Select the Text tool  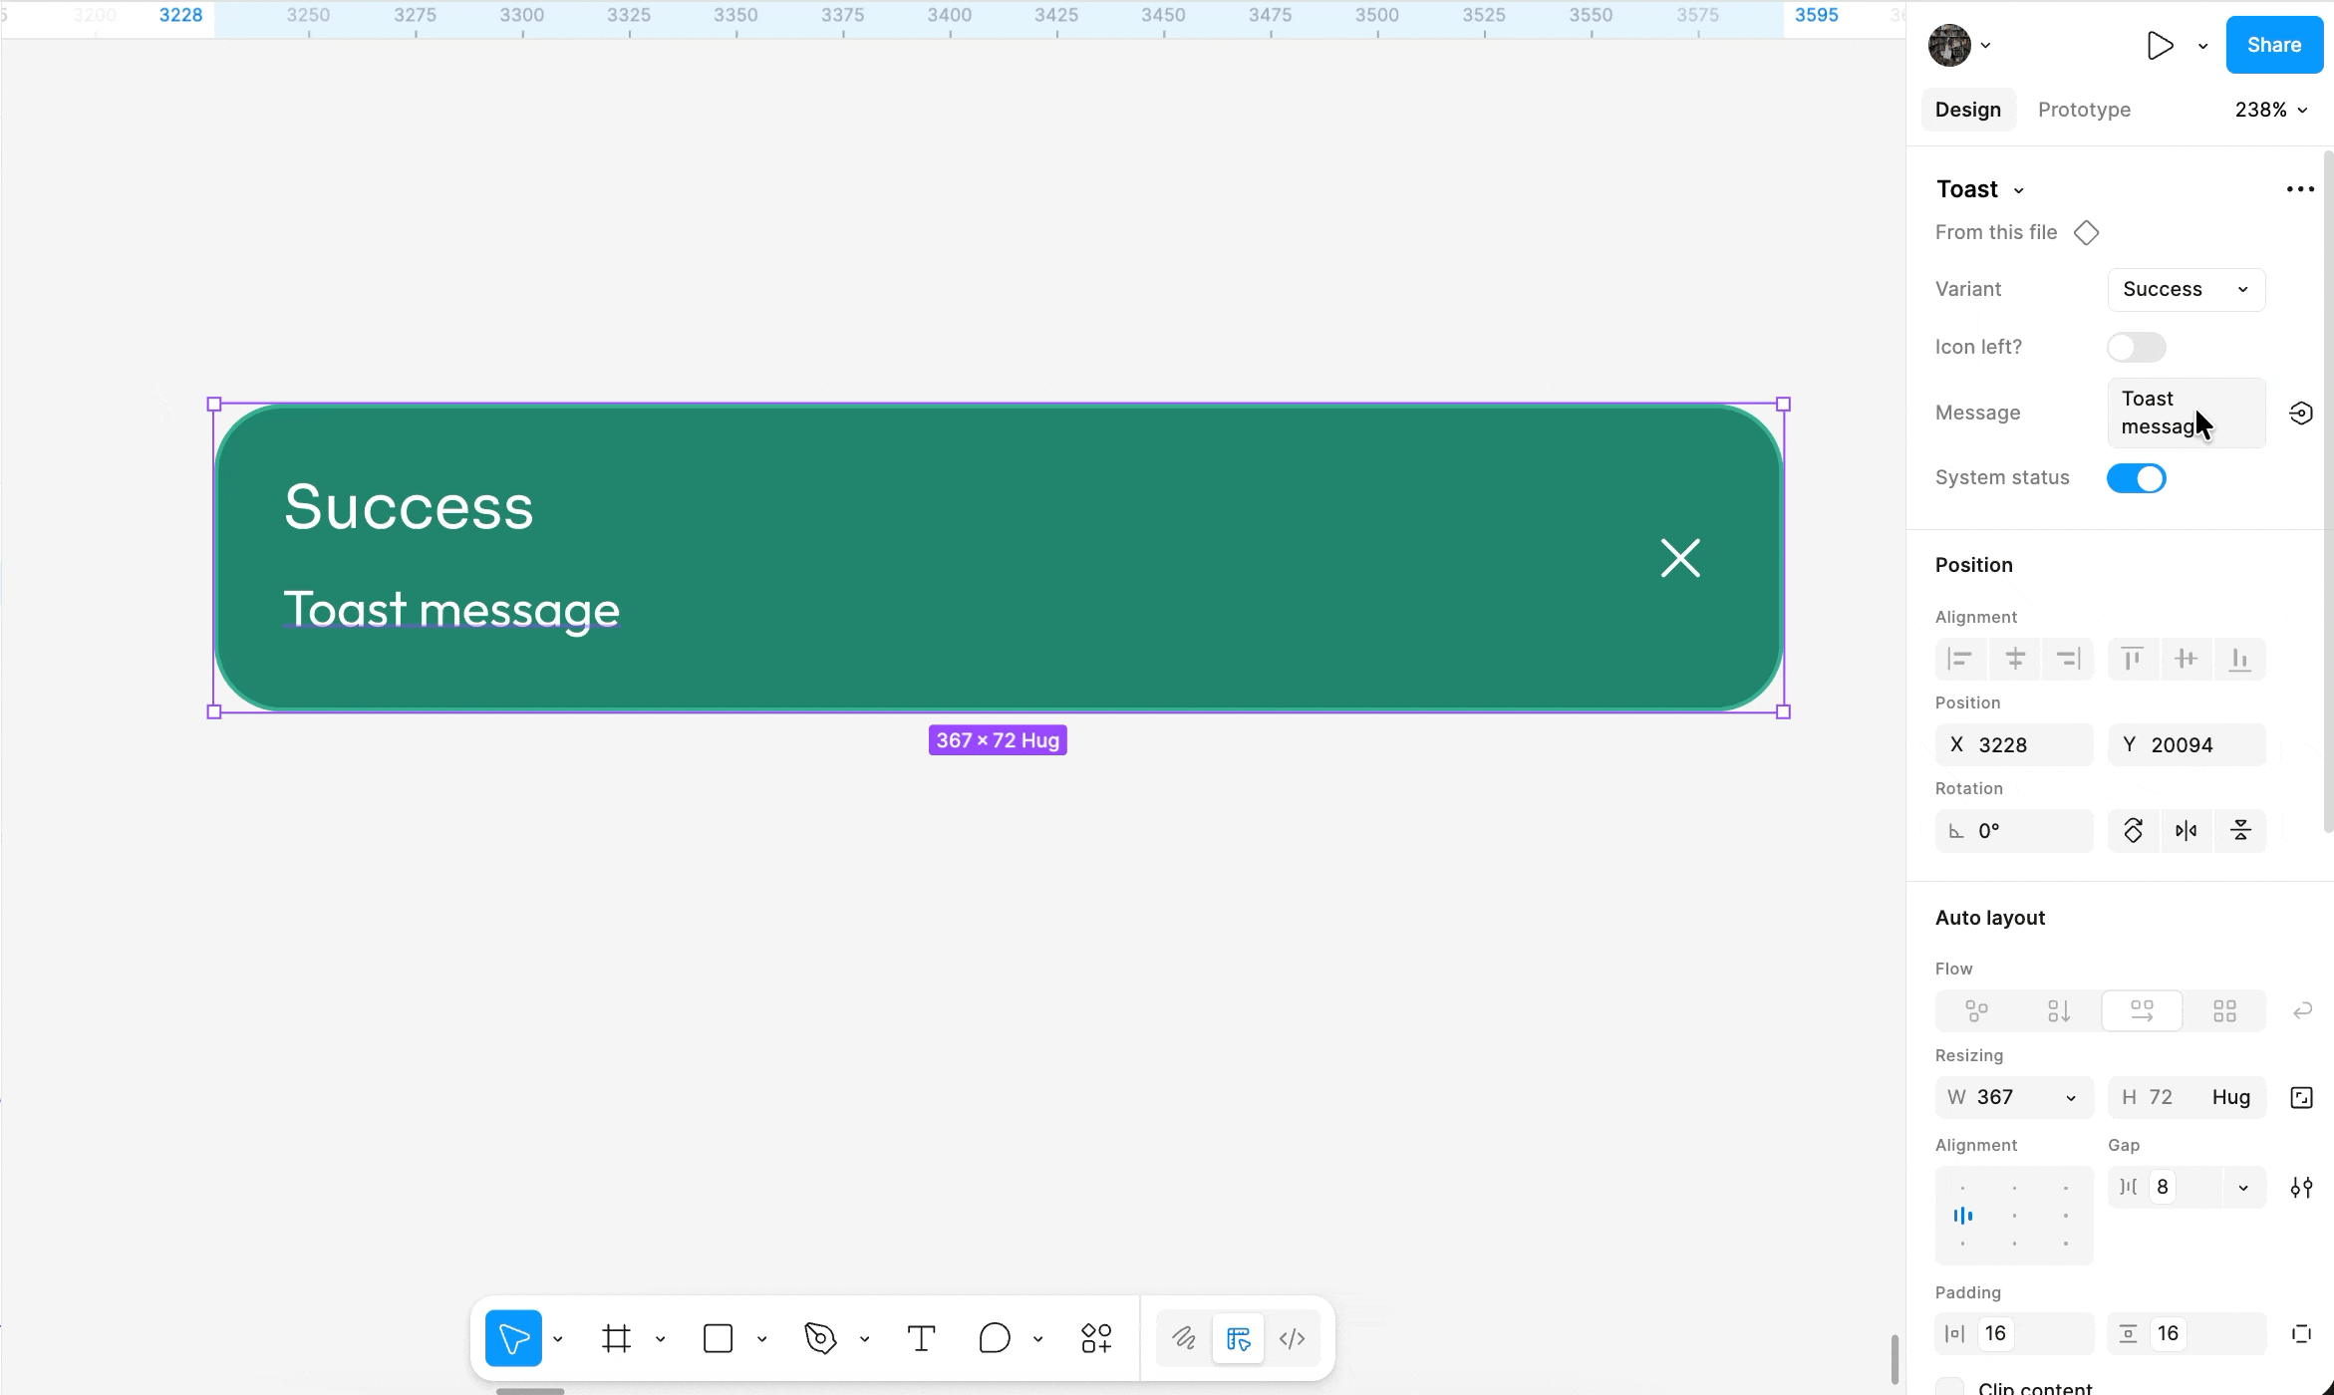[x=921, y=1338]
